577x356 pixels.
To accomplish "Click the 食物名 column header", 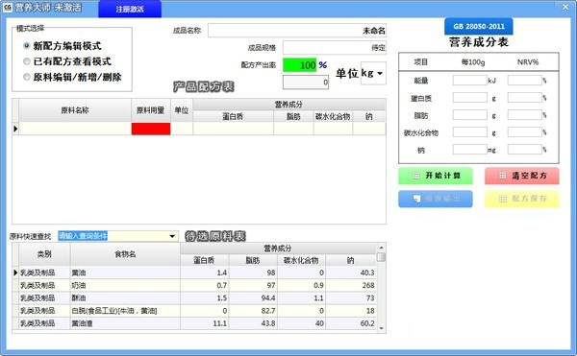I will point(125,254).
